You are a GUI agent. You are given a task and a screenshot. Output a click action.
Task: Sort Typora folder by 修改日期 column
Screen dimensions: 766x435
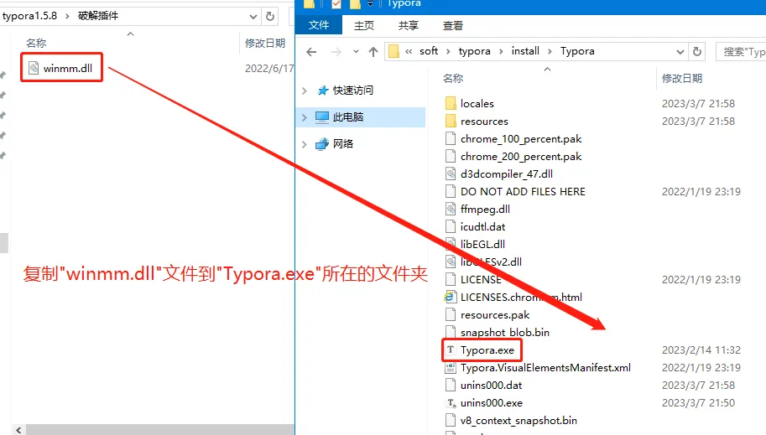pos(682,78)
